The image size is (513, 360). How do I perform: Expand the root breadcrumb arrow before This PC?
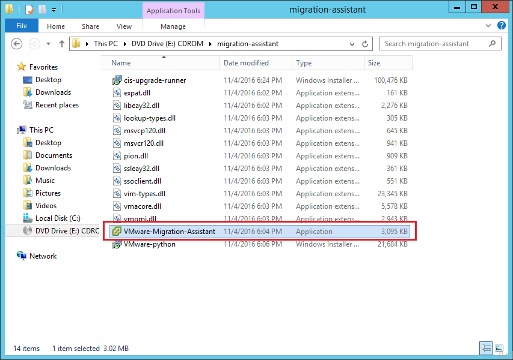point(87,44)
